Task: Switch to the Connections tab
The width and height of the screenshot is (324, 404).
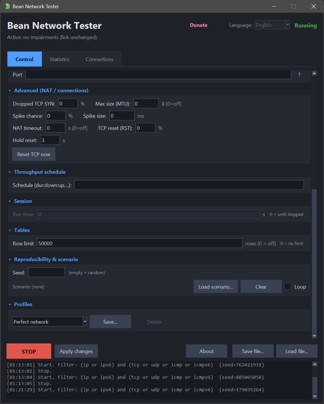Action: point(99,59)
